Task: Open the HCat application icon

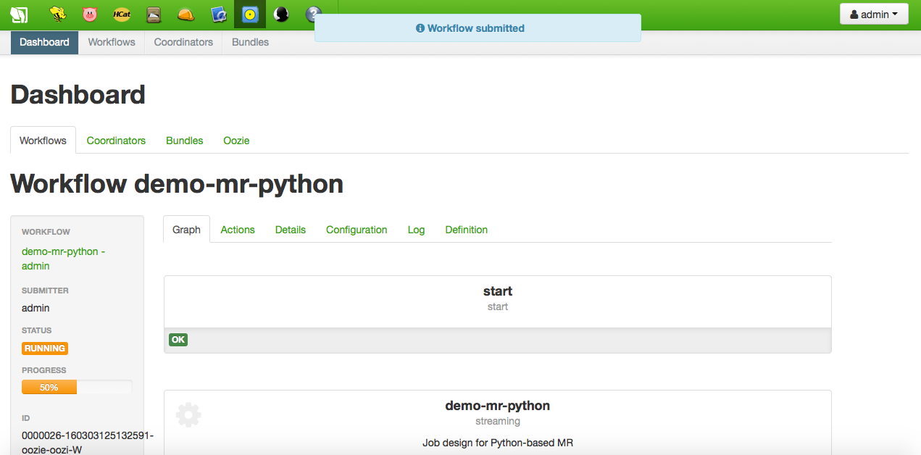Action: 122,14
